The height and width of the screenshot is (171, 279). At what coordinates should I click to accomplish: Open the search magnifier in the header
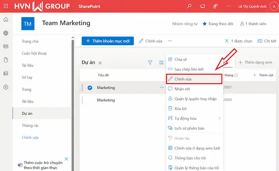coord(189,6)
